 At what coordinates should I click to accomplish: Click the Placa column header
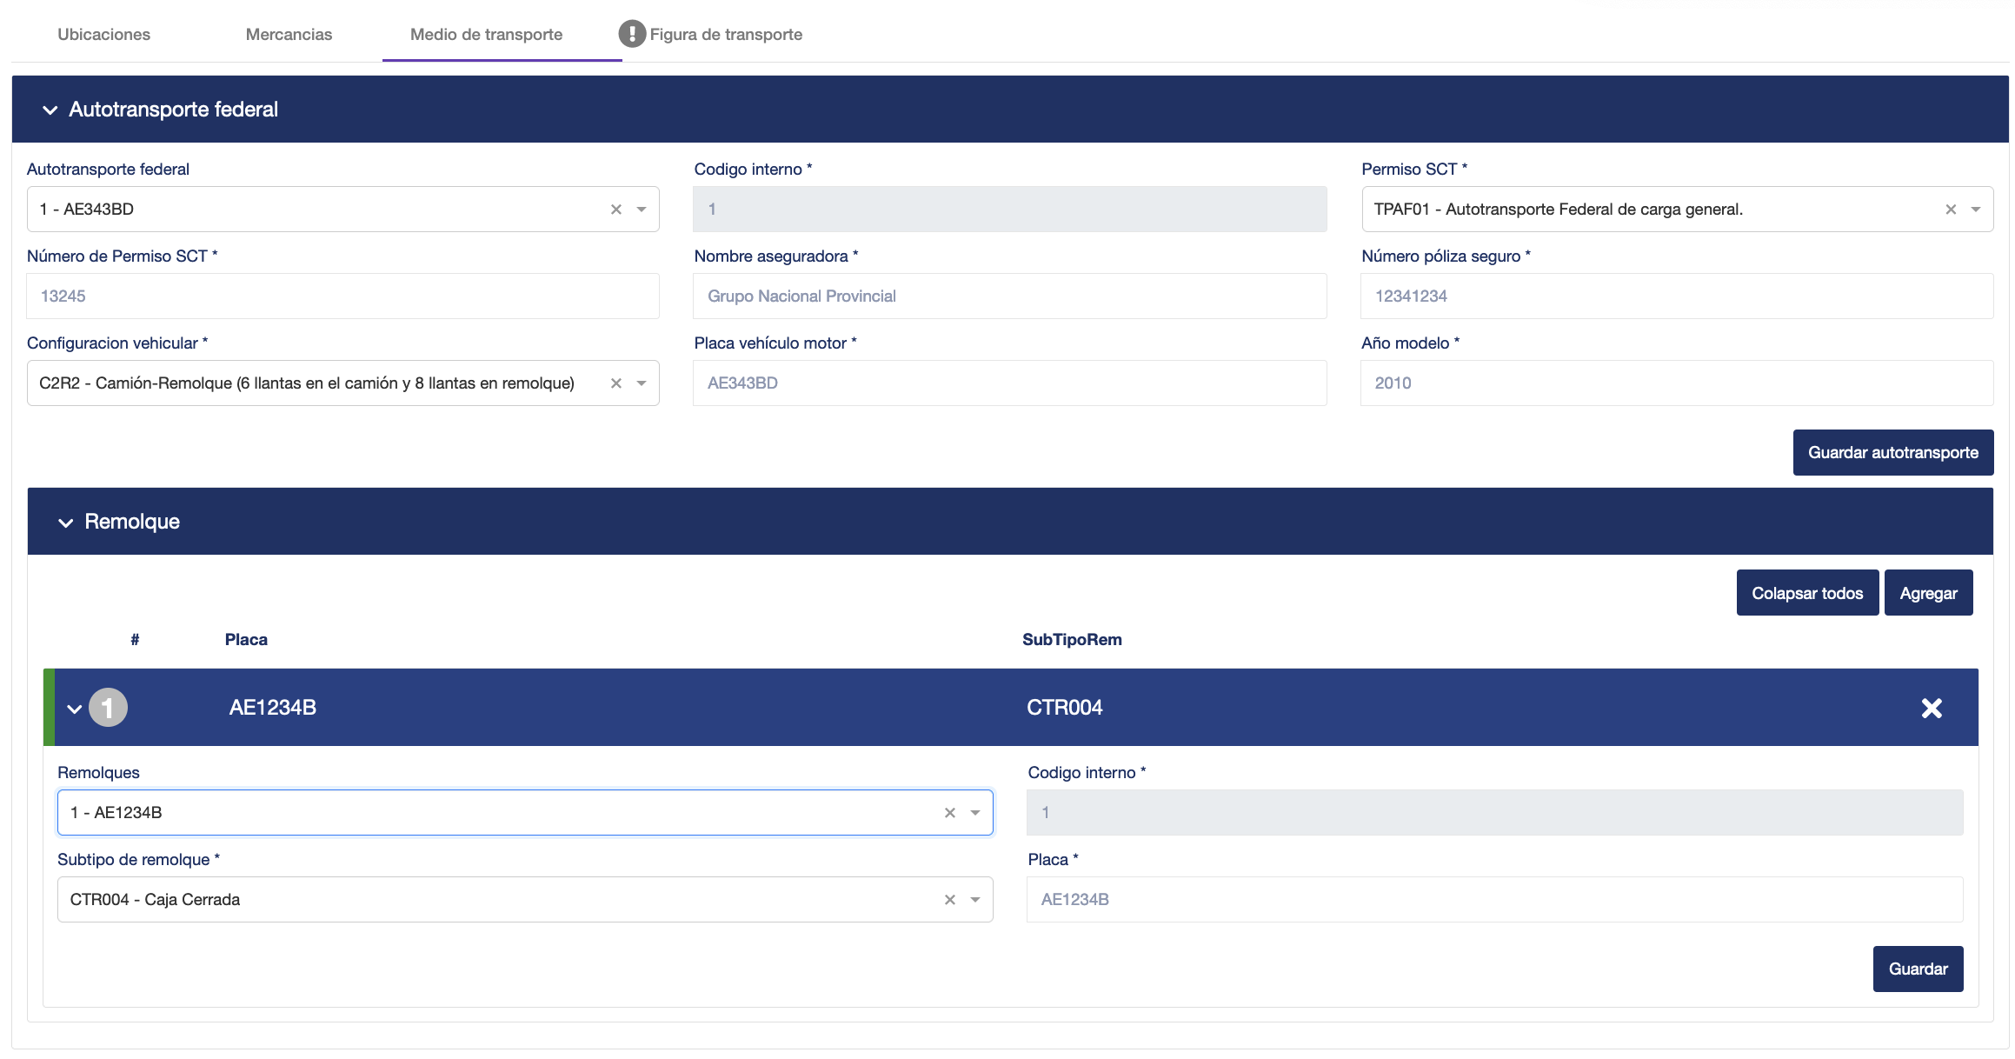click(246, 639)
